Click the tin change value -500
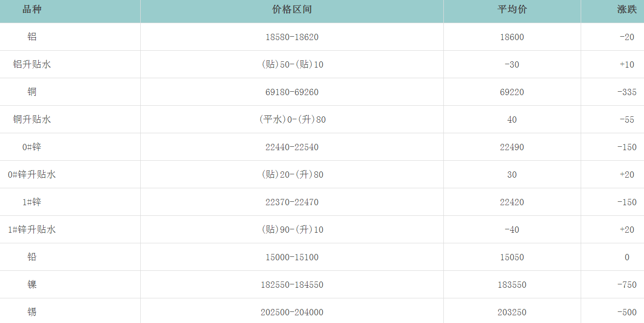 (627, 312)
